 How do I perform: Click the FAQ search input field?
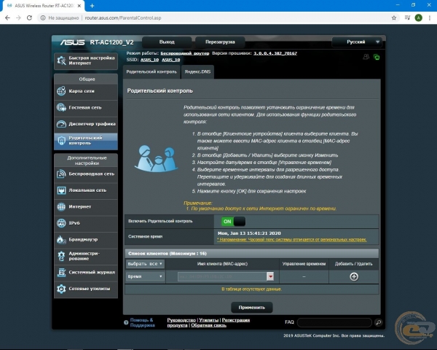334,322
